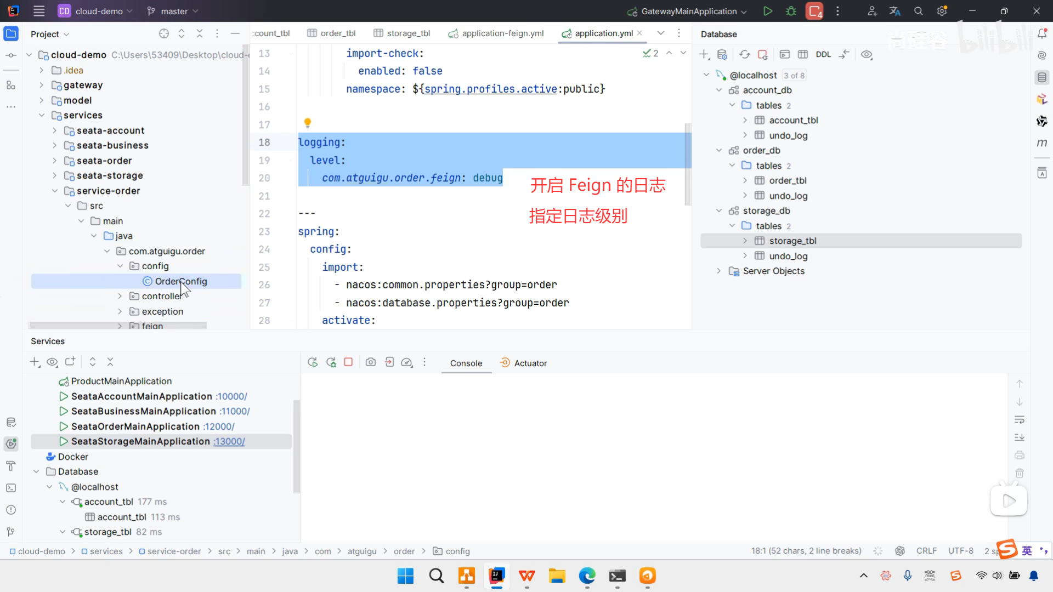This screenshot has height=592, width=1053.
Task: Click the screenshot camera icon in Services toolbar
Action: click(371, 362)
